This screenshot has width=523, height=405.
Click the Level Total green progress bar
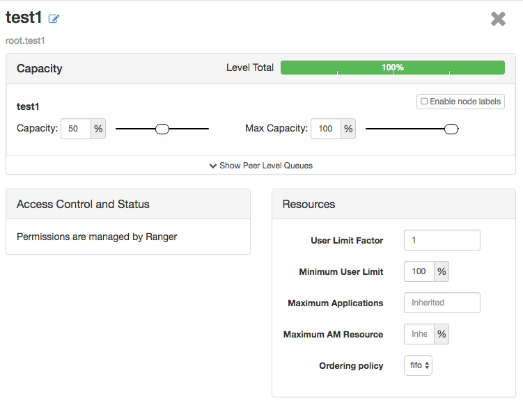point(392,67)
